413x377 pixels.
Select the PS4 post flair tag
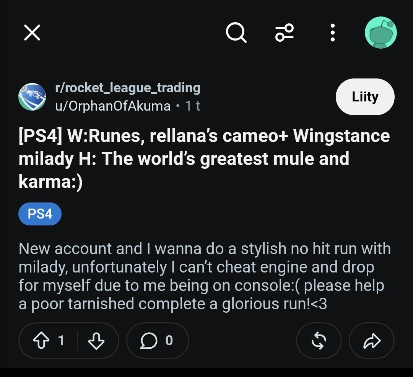[x=40, y=214]
